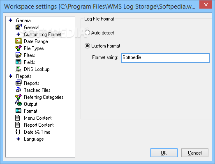Open the Fields settings page
The width and height of the screenshot is (215, 164).
pos(30,62)
